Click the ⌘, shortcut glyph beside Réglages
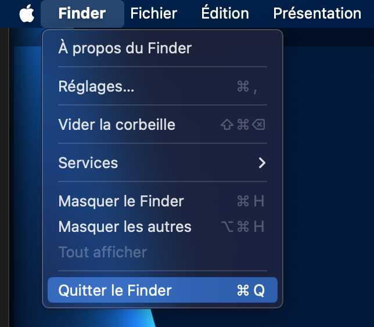The width and height of the screenshot is (374, 327). click(x=247, y=86)
